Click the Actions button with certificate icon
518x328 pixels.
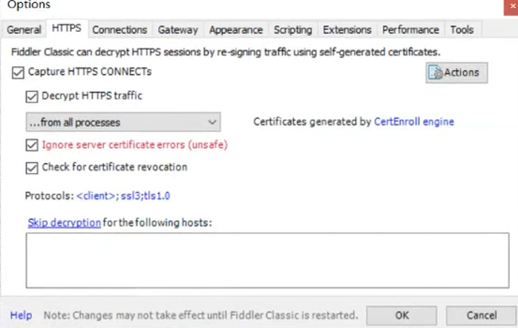pos(456,73)
